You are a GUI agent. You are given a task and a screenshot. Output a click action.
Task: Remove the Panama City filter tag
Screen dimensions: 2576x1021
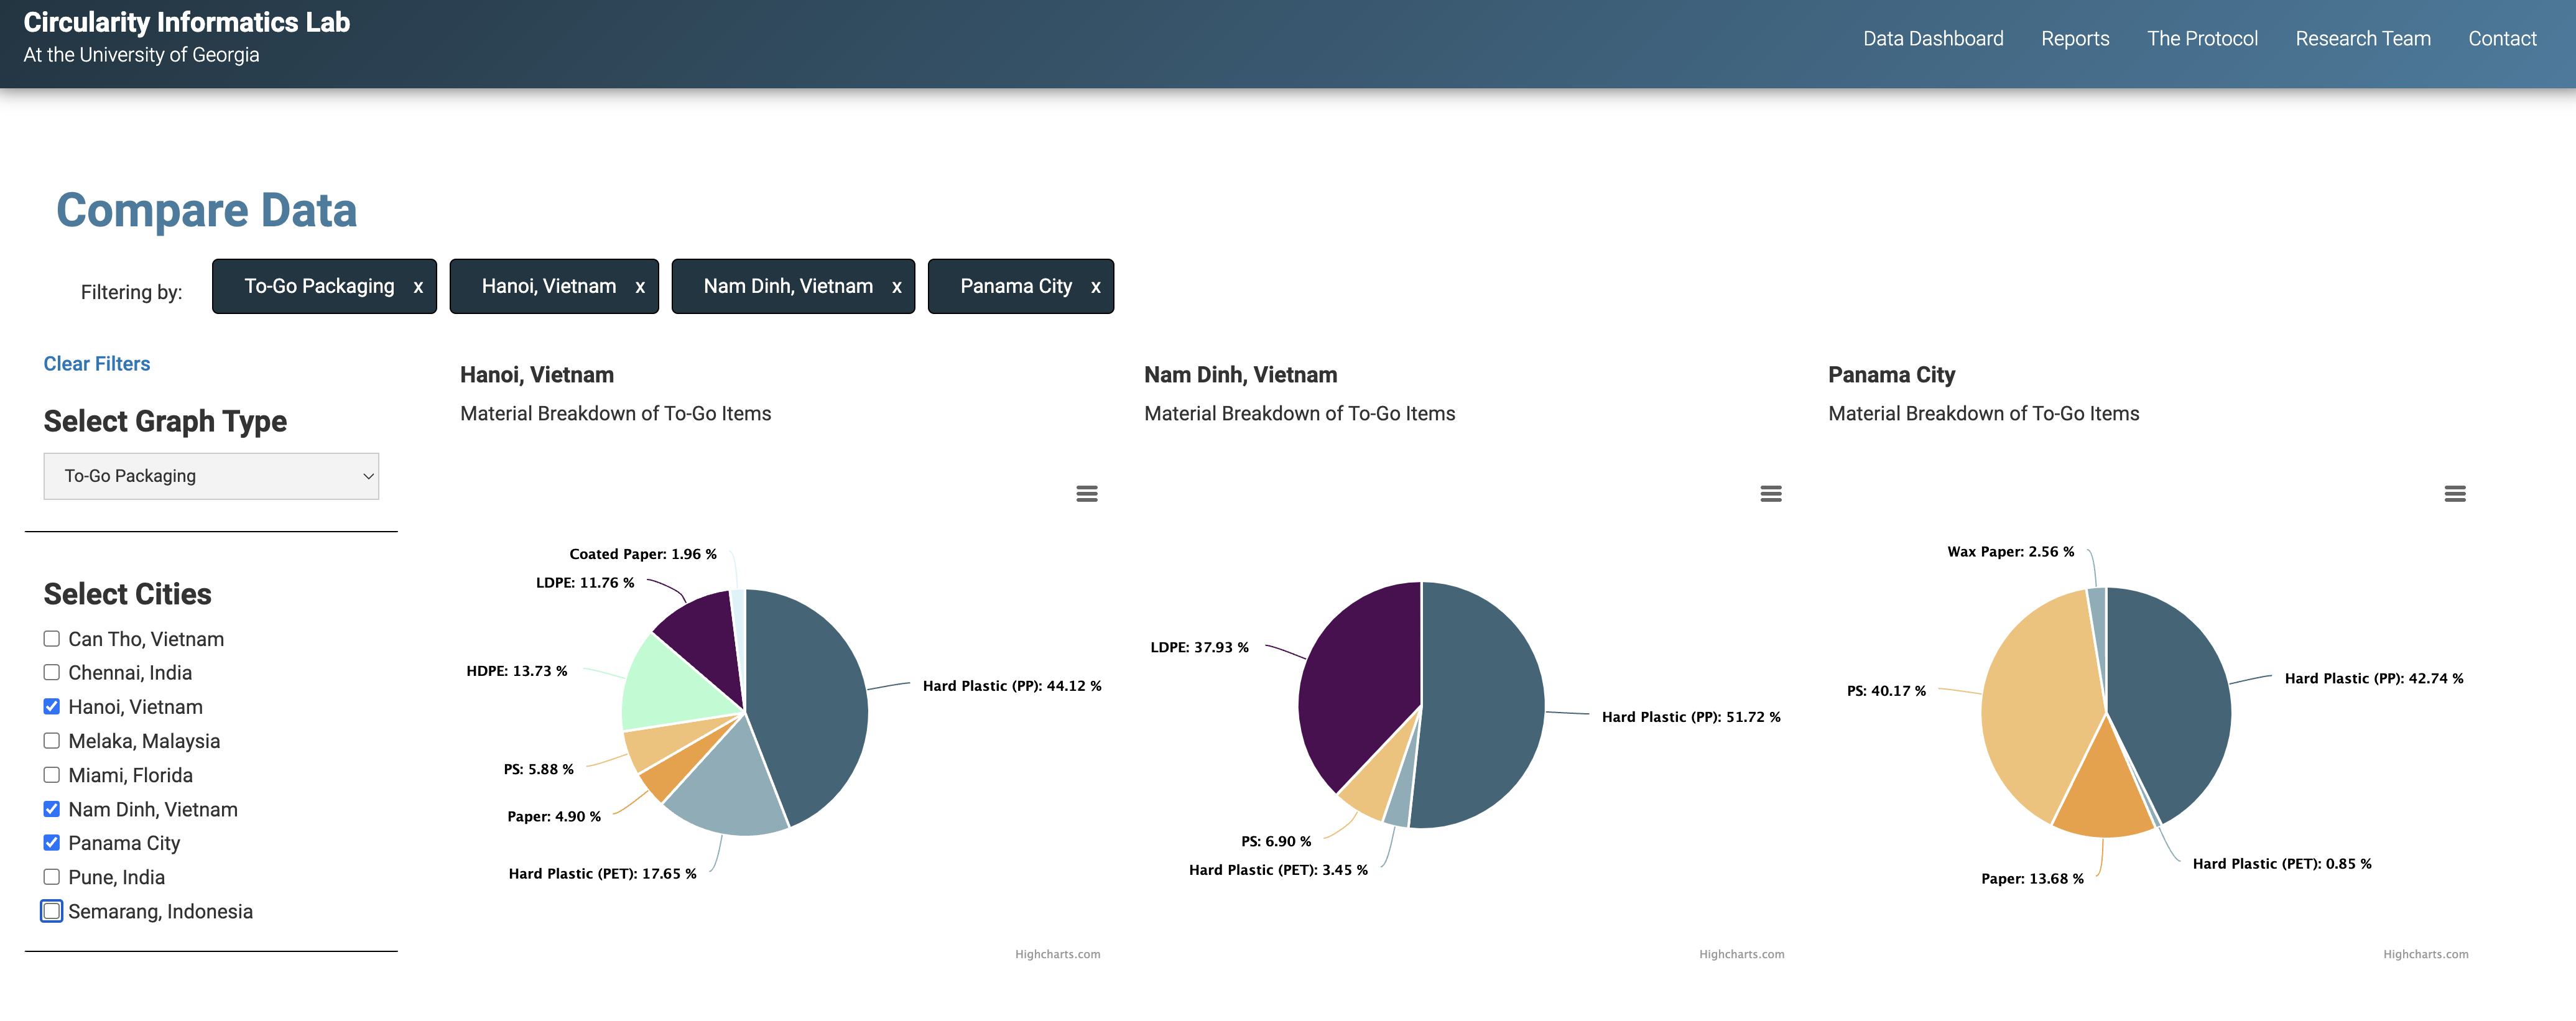point(1095,287)
